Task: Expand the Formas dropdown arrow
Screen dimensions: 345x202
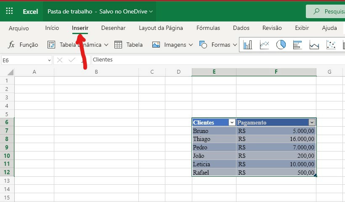Action: tap(235, 45)
